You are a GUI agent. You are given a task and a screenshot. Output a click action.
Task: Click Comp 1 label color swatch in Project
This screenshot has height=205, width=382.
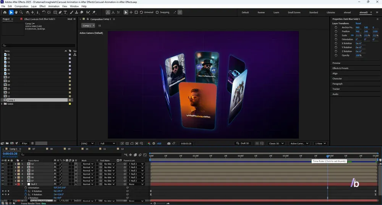(x=70, y=100)
